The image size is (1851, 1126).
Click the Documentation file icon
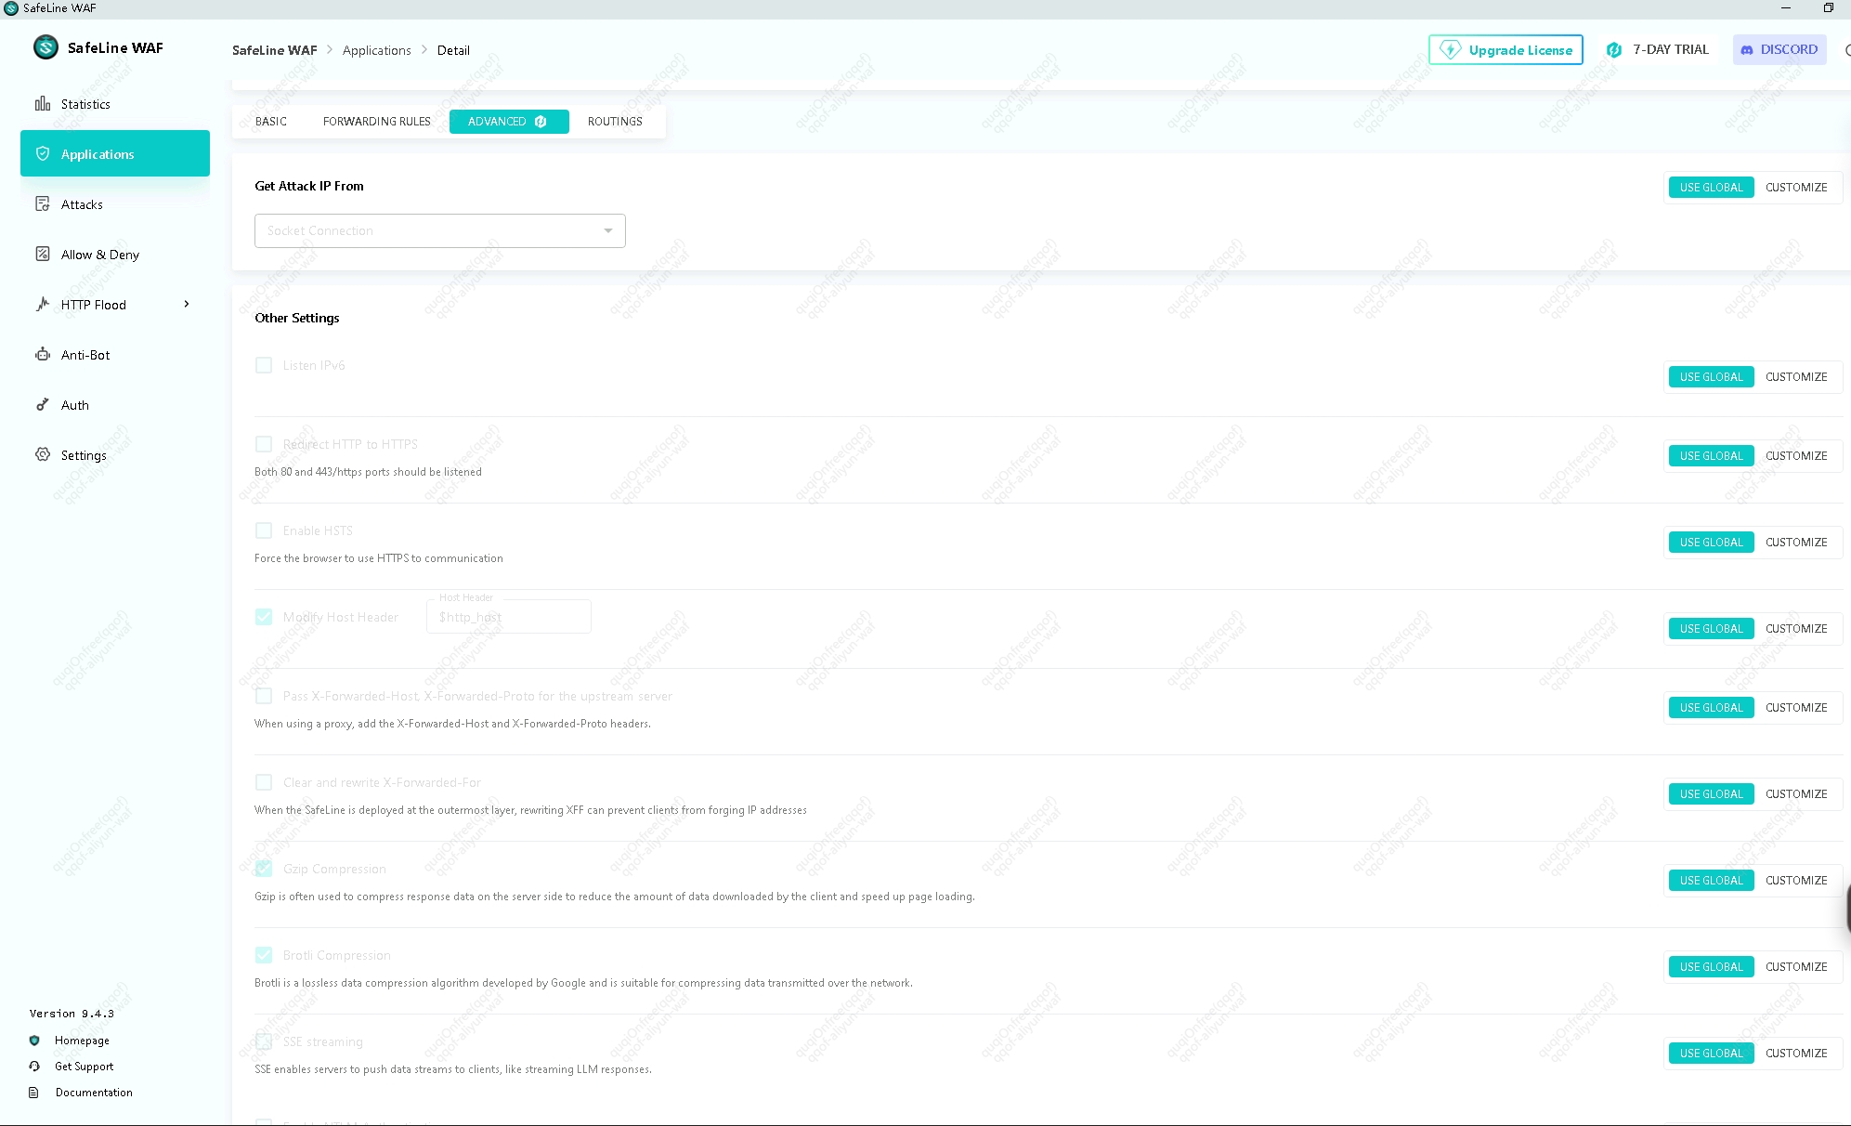coord(34,1093)
